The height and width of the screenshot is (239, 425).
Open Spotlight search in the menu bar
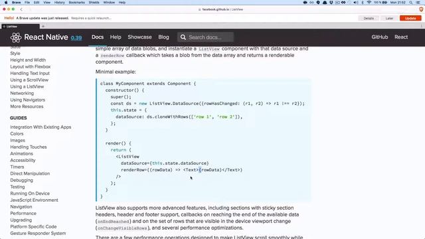click(x=411, y=3)
